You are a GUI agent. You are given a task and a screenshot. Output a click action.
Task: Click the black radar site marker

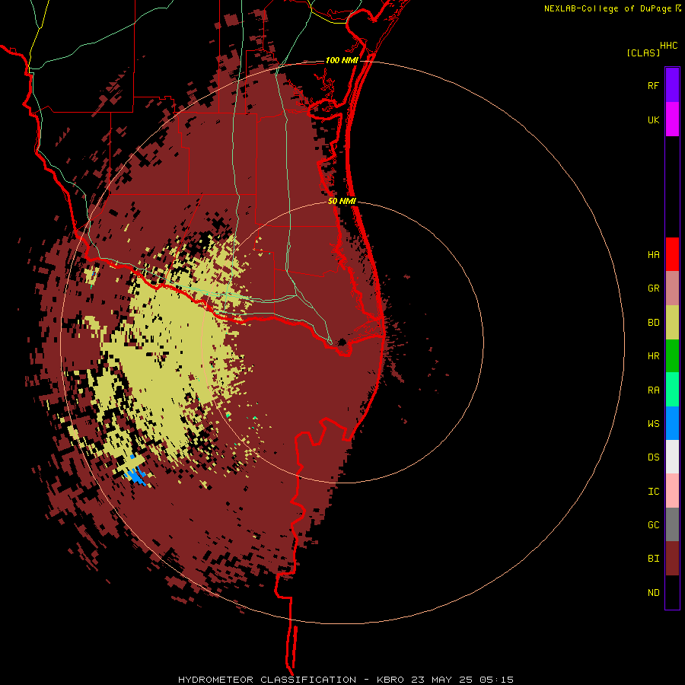pyautogui.click(x=342, y=342)
